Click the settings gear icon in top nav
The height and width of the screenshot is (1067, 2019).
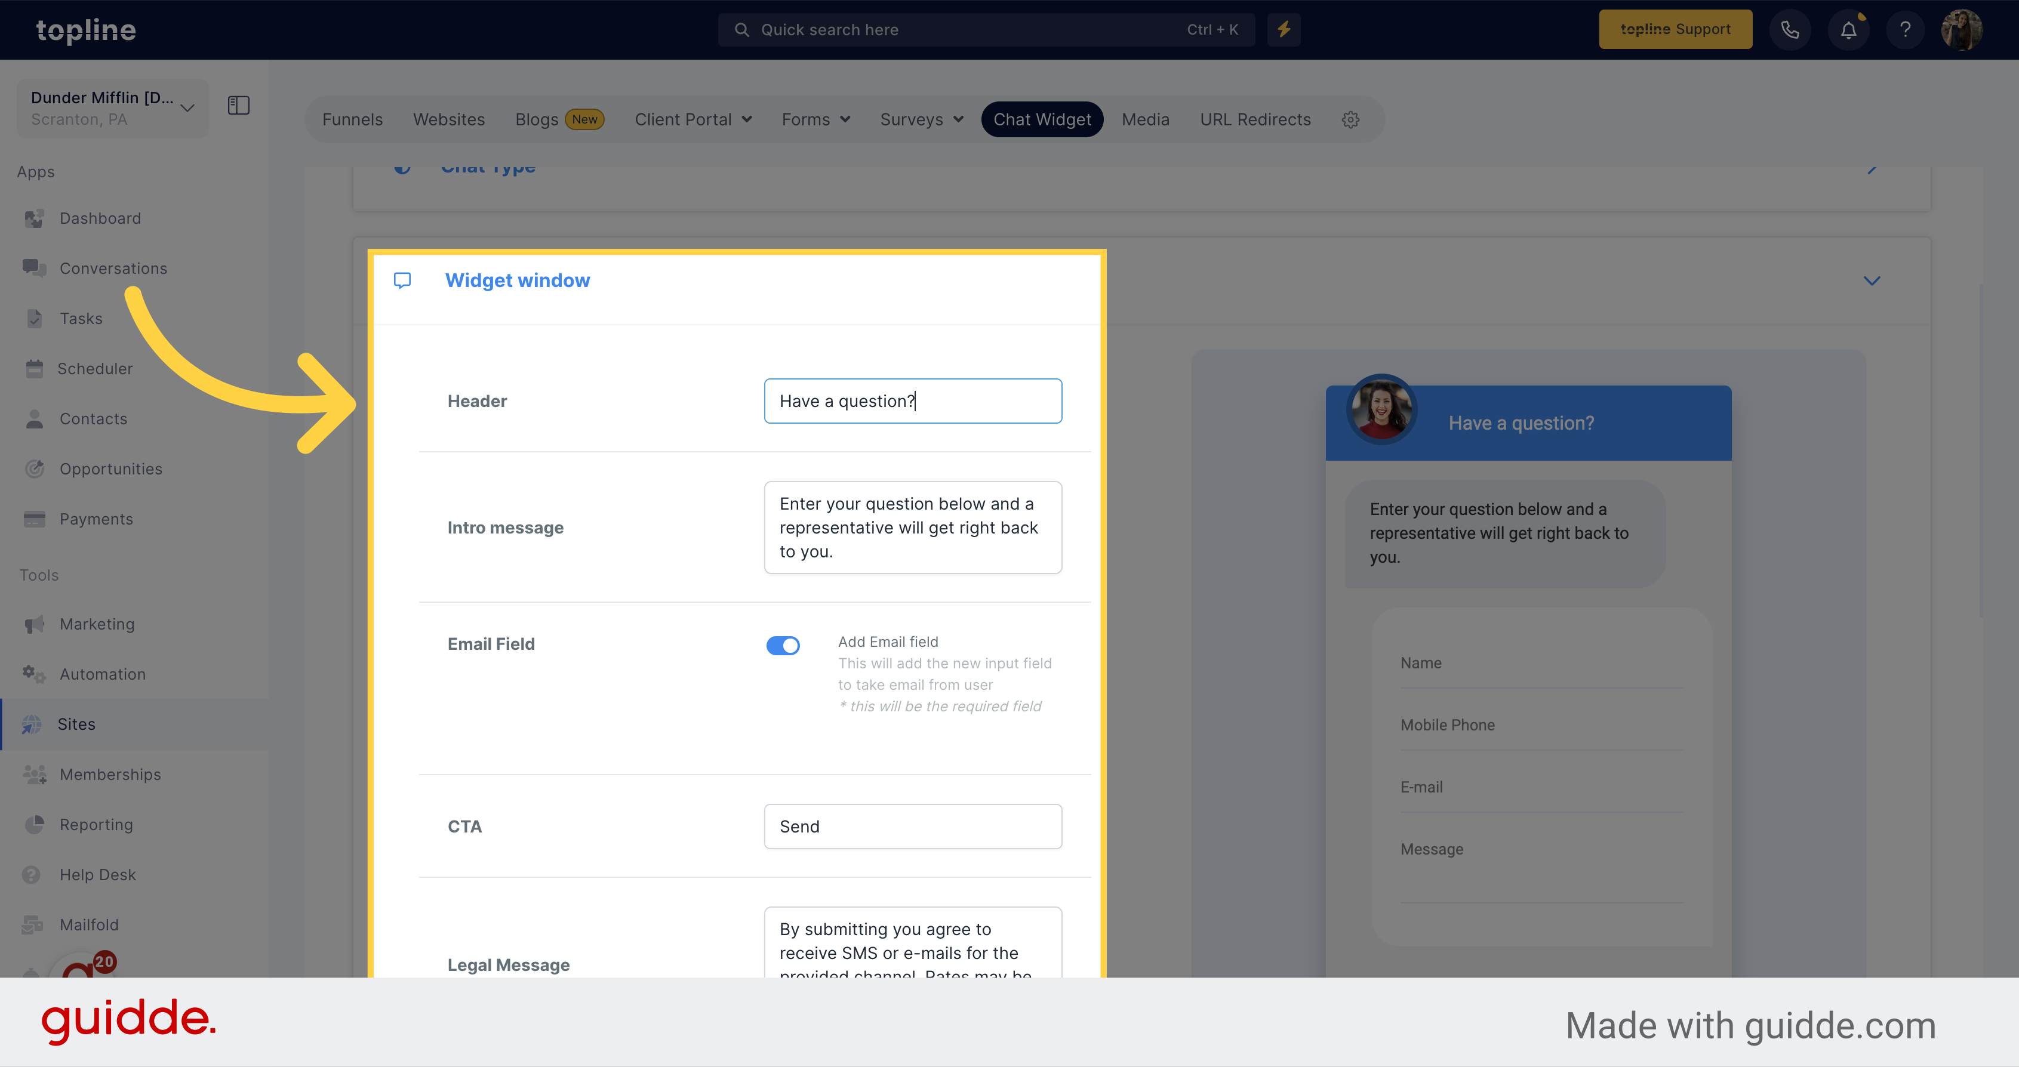1352,120
